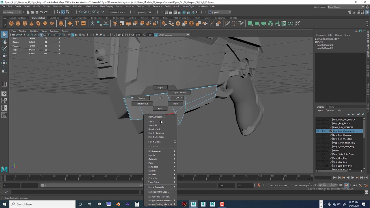The height and width of the screenshot is (208, 370).
Task: Check the Select Similar option box
Action: (175, 142)
